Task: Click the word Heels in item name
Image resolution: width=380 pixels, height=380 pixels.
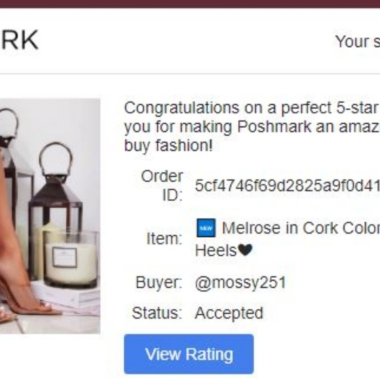Action: point(216,250)
